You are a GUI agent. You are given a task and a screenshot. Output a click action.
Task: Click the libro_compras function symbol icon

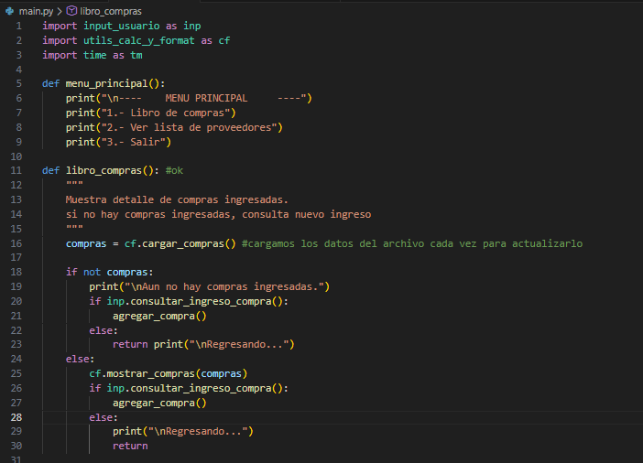point(71,10)
